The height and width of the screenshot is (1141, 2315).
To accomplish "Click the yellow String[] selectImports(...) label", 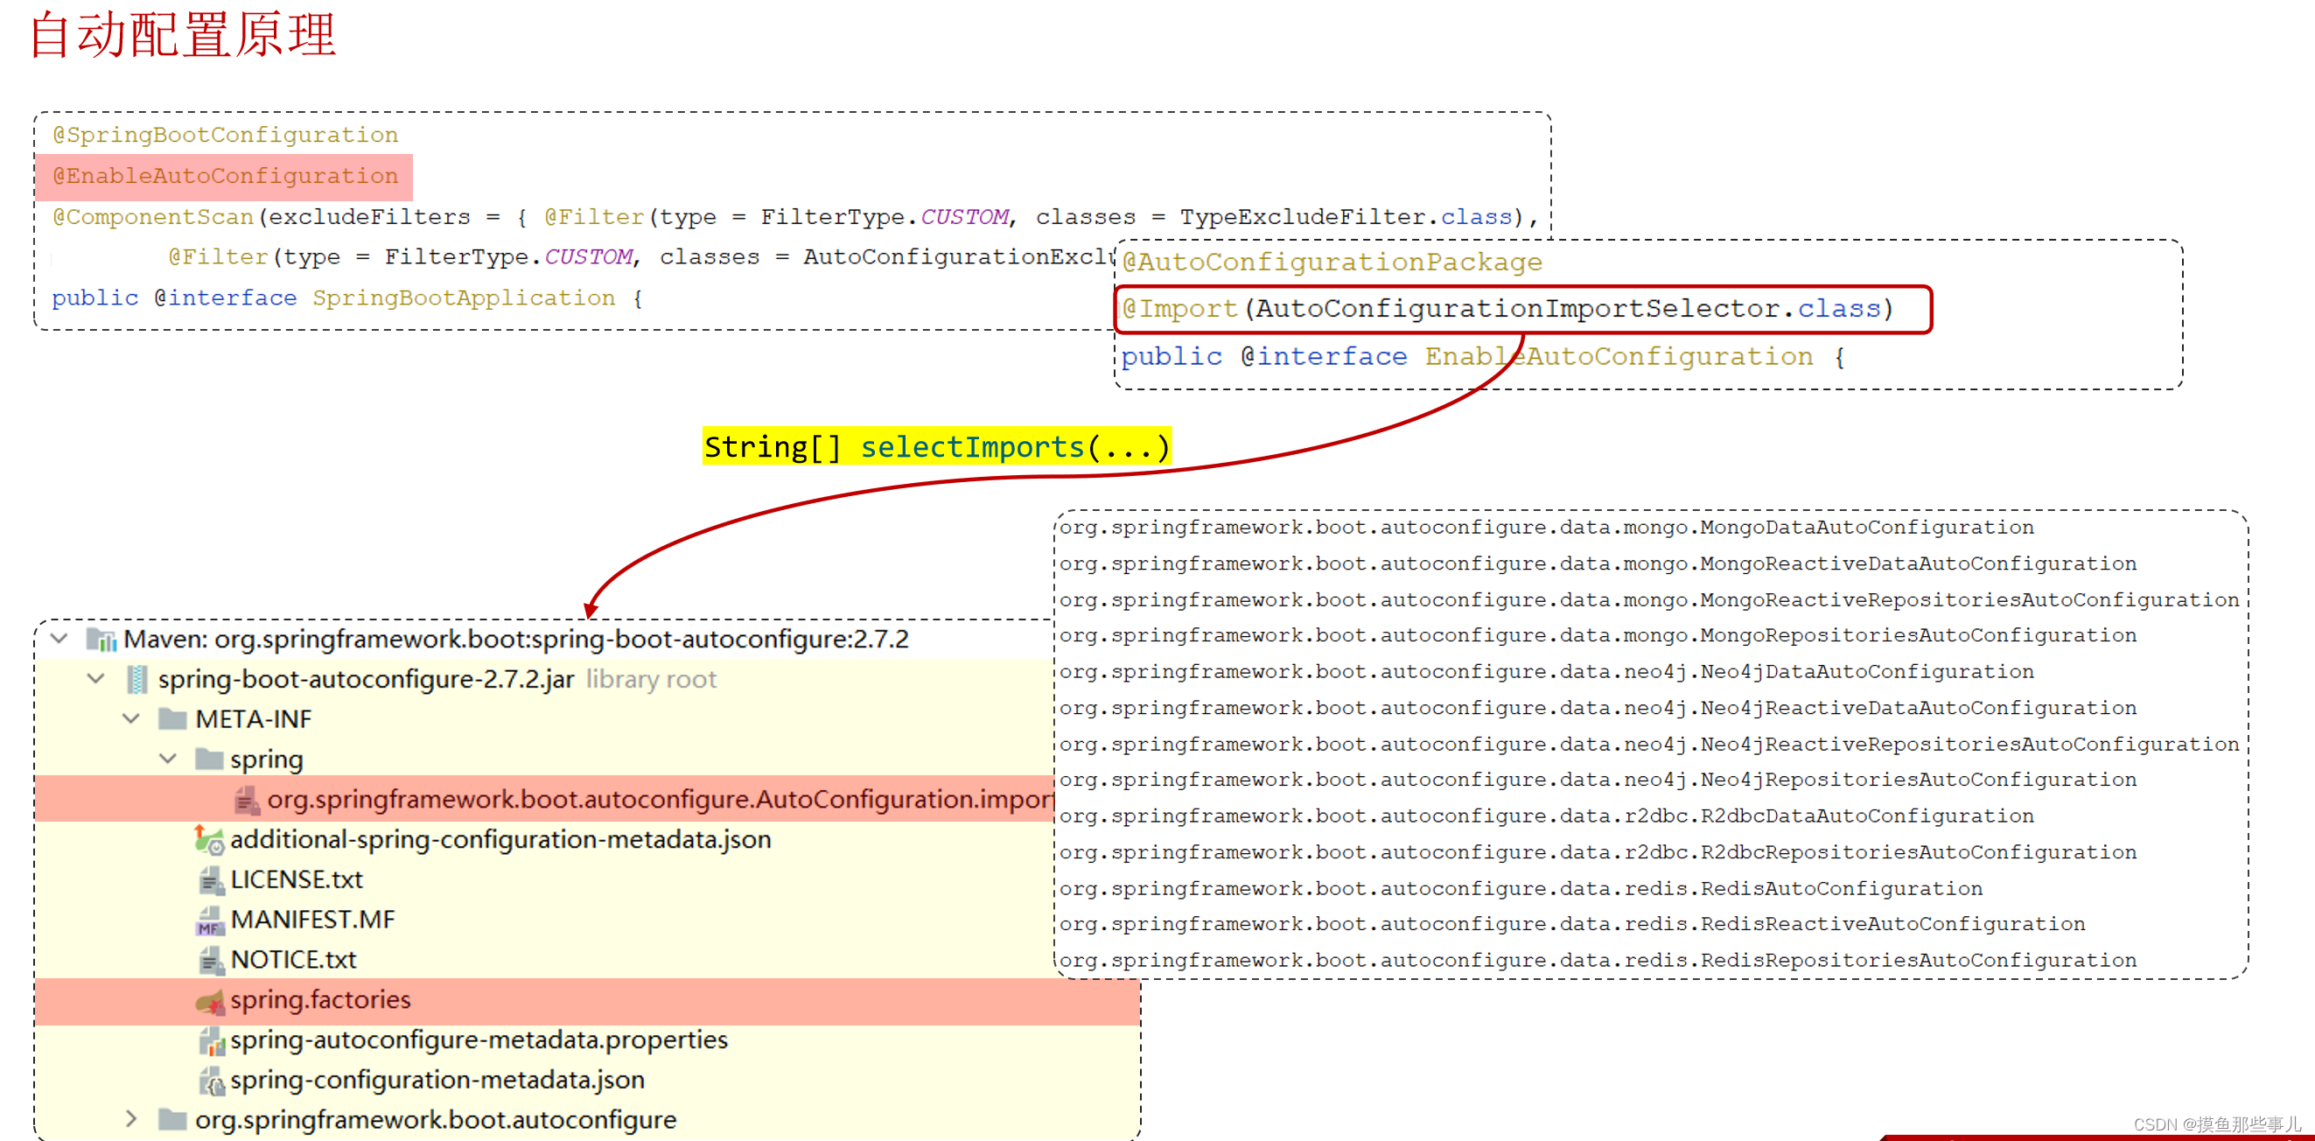I will click(x=936, y=446).
